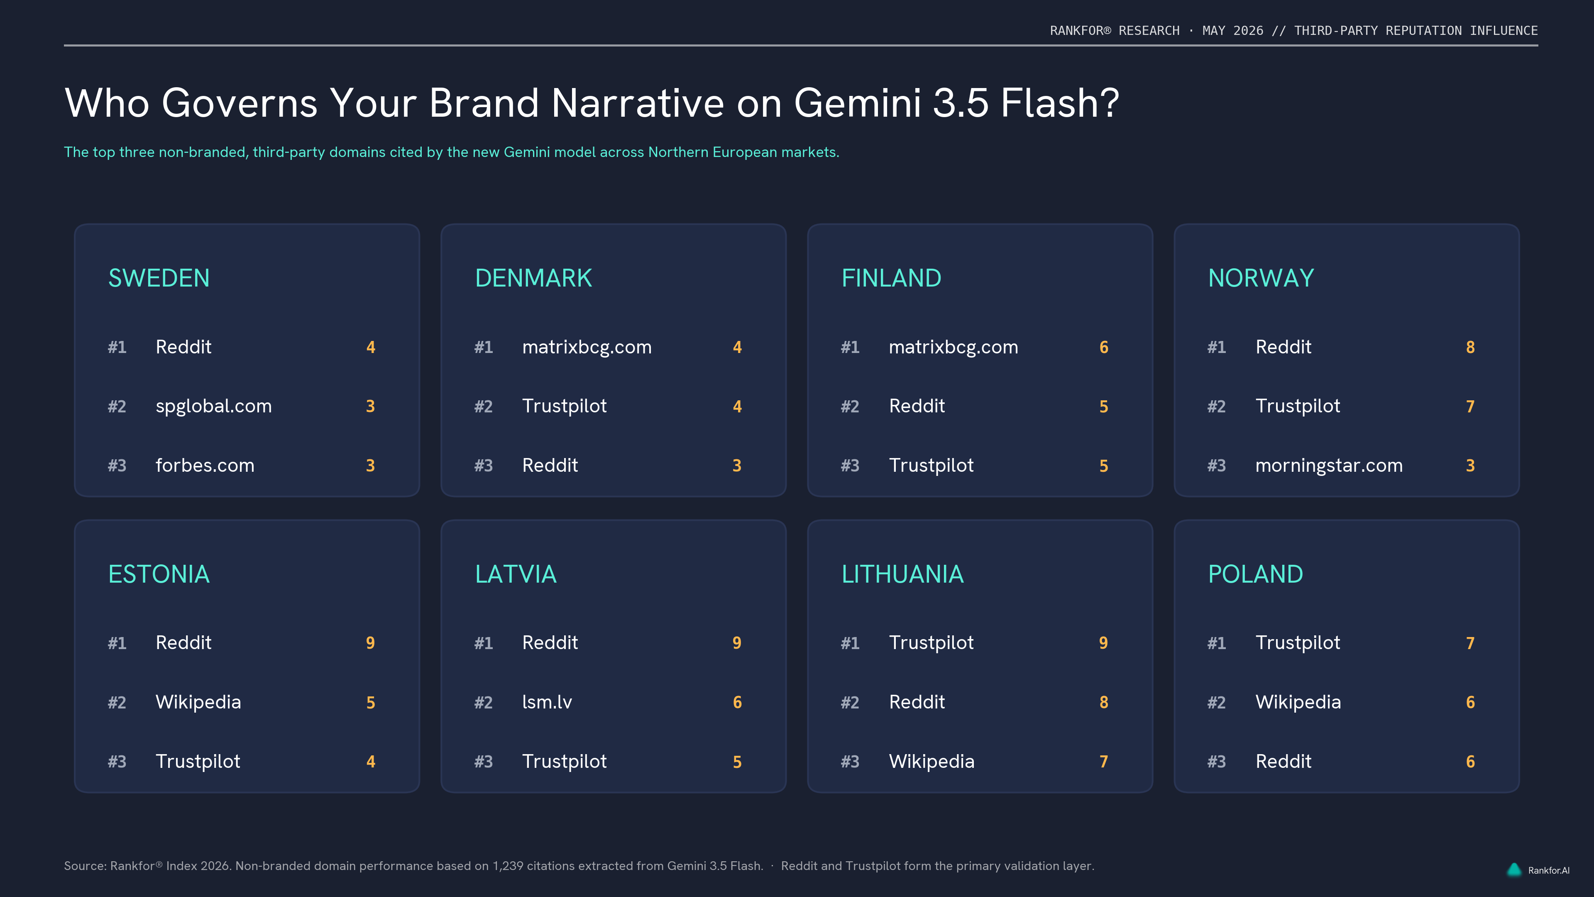Click matrixbcg.com in the Denmark card
This screenshot has width=1594, height=897.
587,347
